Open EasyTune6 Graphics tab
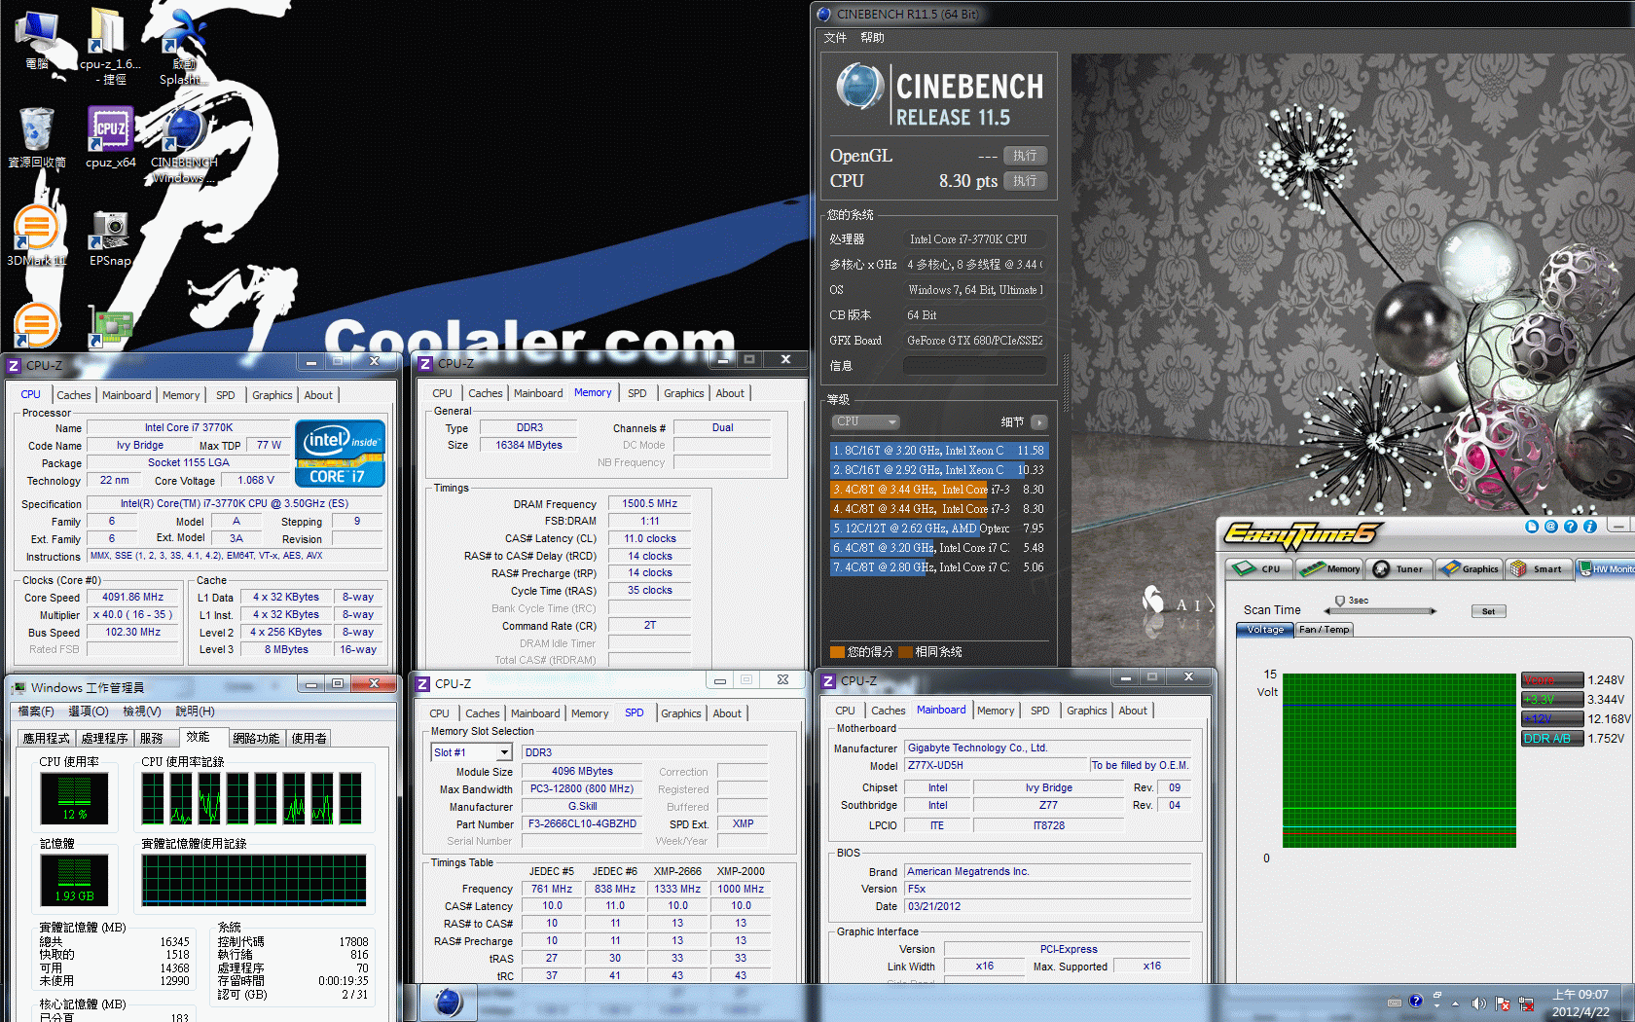The image size is (1635, 1022). coord(1469,568)
